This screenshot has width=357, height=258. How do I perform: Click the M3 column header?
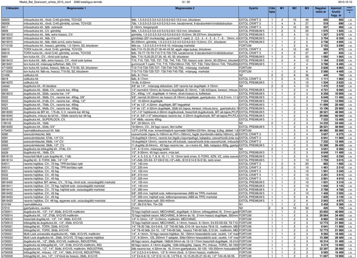pos(307,12)
